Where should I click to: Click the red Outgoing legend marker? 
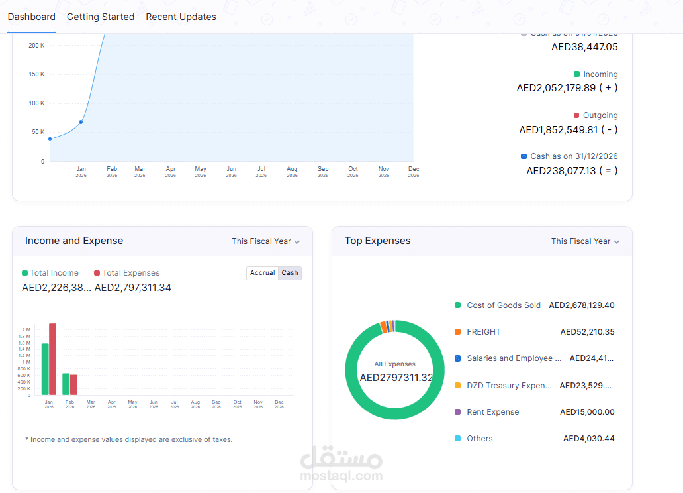coord(576,115)
